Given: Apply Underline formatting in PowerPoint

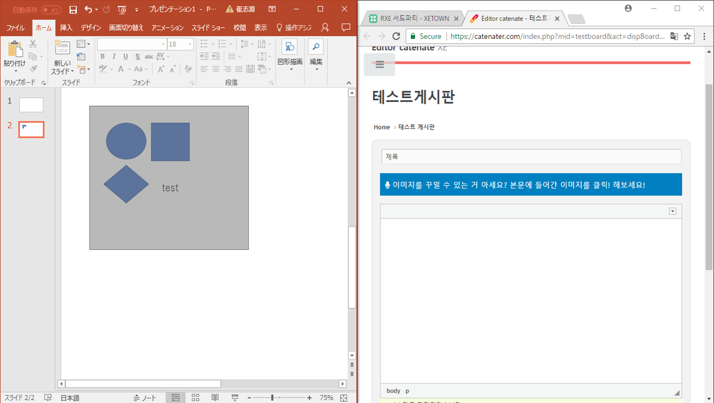Looking at the screenshot, I should 125,57.
